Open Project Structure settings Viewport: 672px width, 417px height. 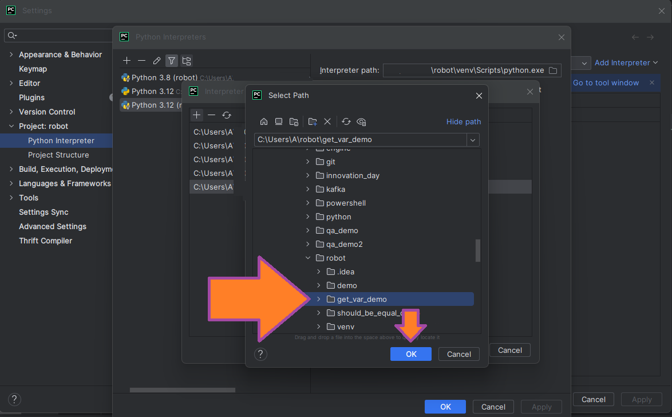(58, 155)
